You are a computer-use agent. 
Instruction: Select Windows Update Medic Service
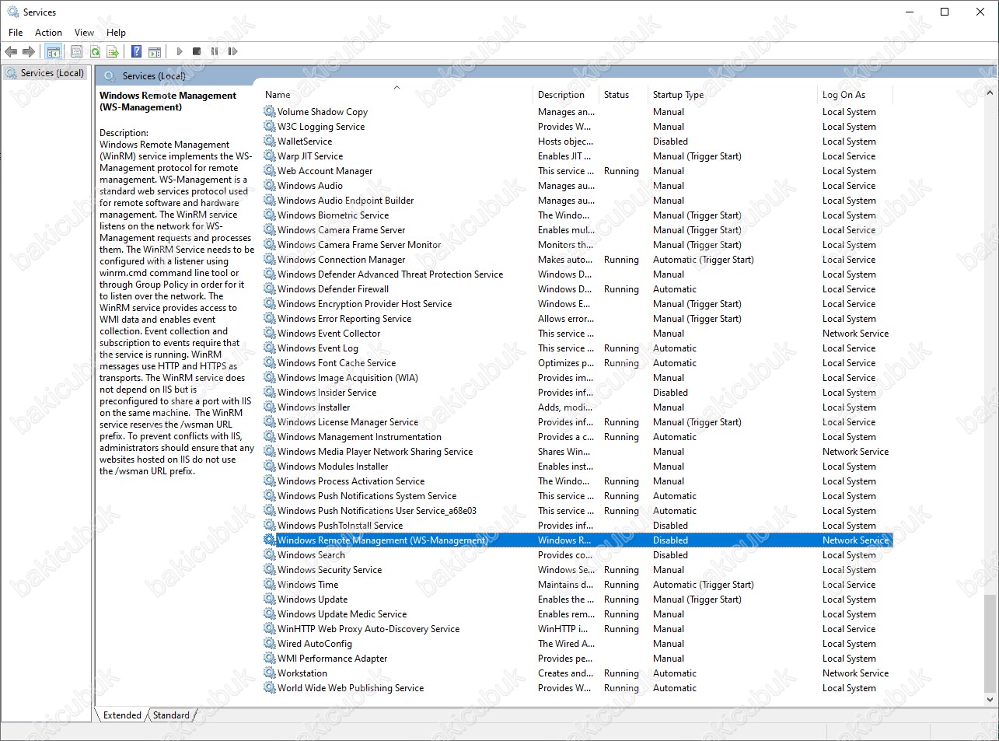coord(578,613)
